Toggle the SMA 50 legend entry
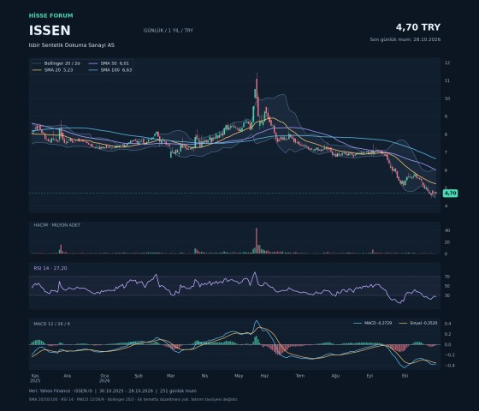This screenshot has width=479, height=411. pos(109,63)
